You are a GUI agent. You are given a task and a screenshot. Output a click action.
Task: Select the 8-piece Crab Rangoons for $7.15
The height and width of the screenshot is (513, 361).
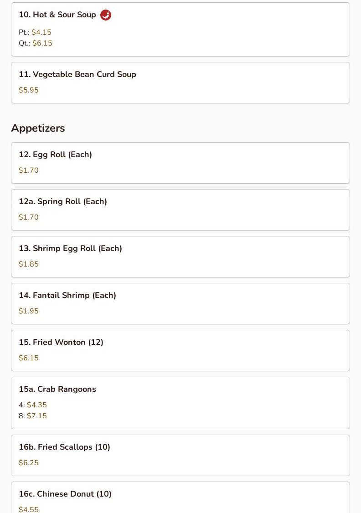tap(33, 416)
